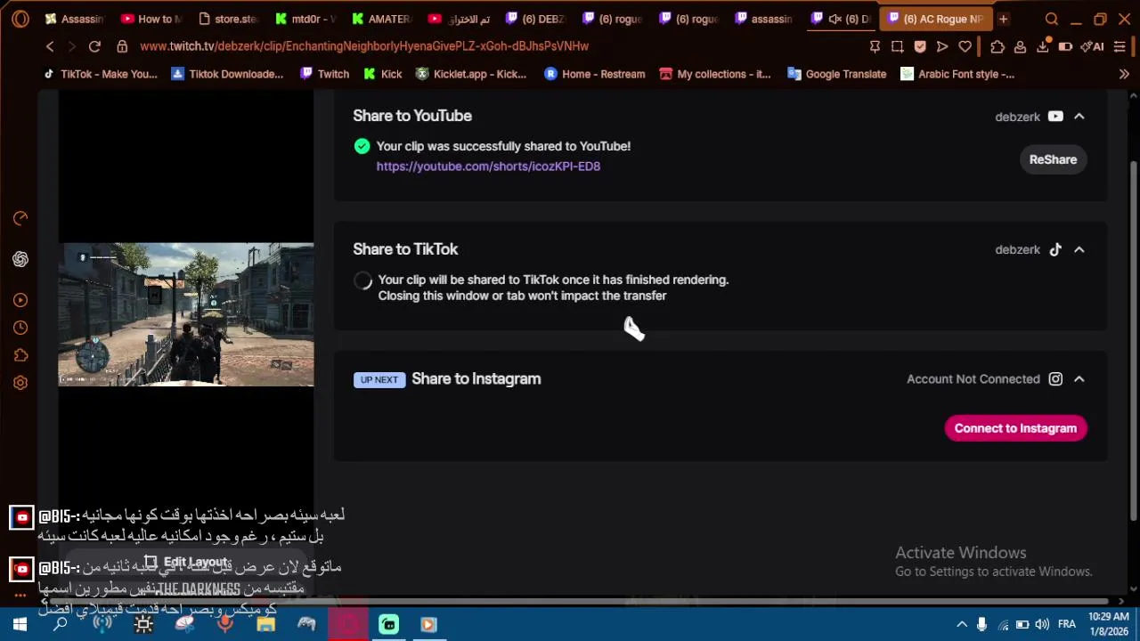Open the Kicklet.app bookmark
1140x641 pixels.
click(470, 75)
